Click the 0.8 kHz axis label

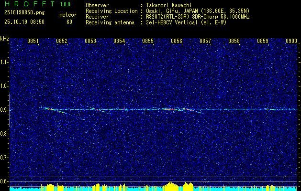click(4, 134)
